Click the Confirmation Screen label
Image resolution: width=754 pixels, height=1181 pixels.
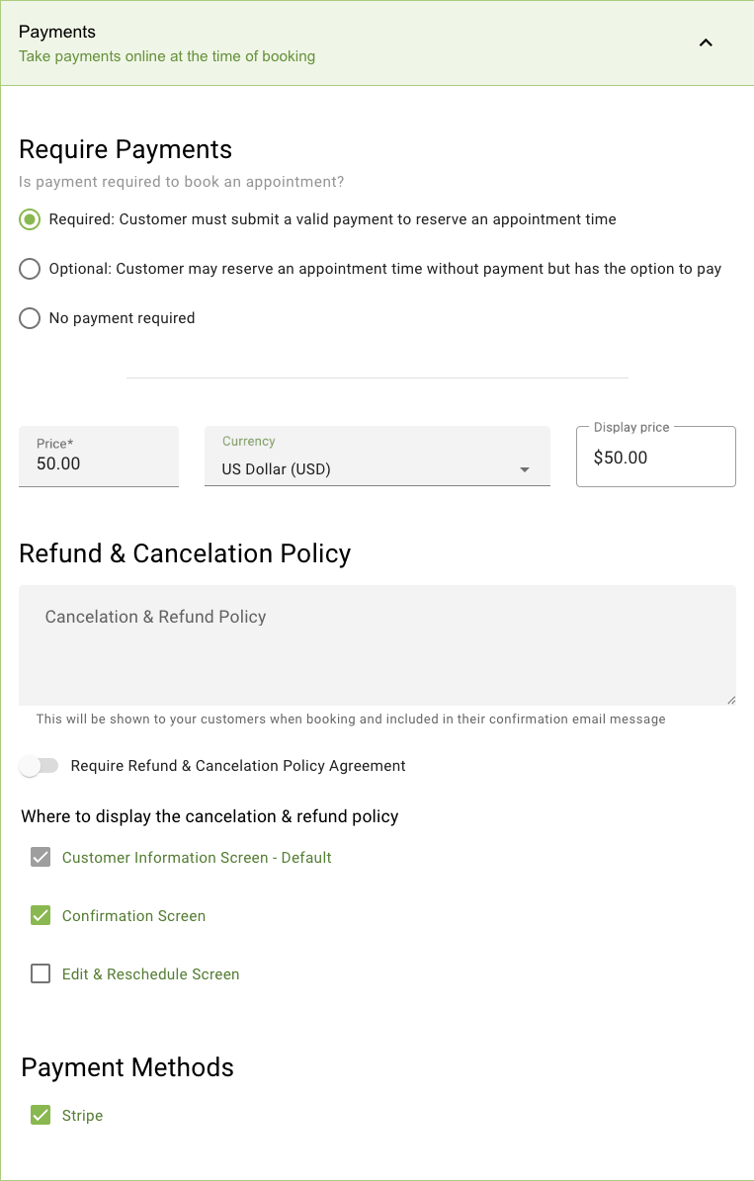point(133,916)
